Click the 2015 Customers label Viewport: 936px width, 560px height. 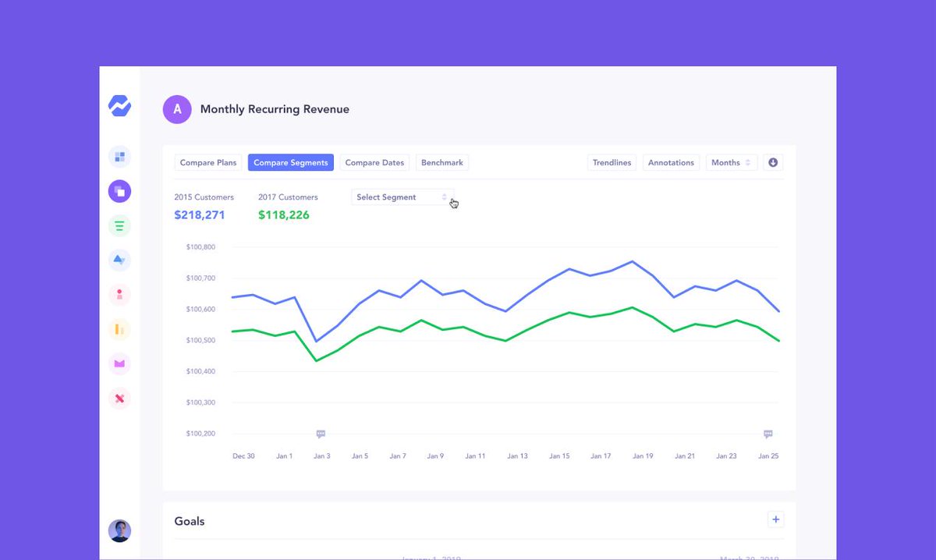pos(204,197)
